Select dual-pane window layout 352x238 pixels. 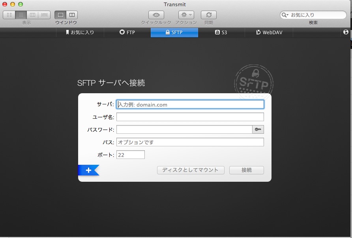tap(72, 15)
